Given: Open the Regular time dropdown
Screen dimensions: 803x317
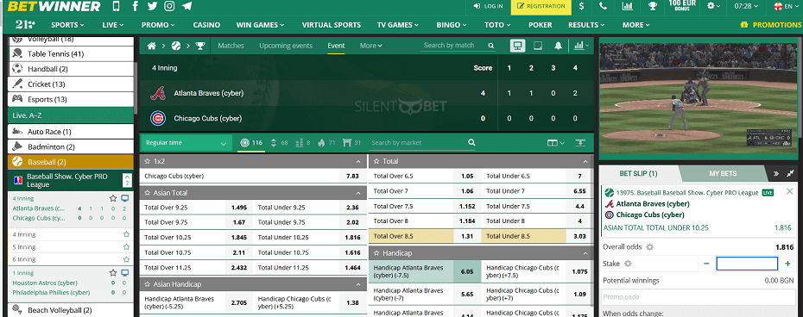Looking at the screenshot, I should pyautogui.click(x=186, y=143).
